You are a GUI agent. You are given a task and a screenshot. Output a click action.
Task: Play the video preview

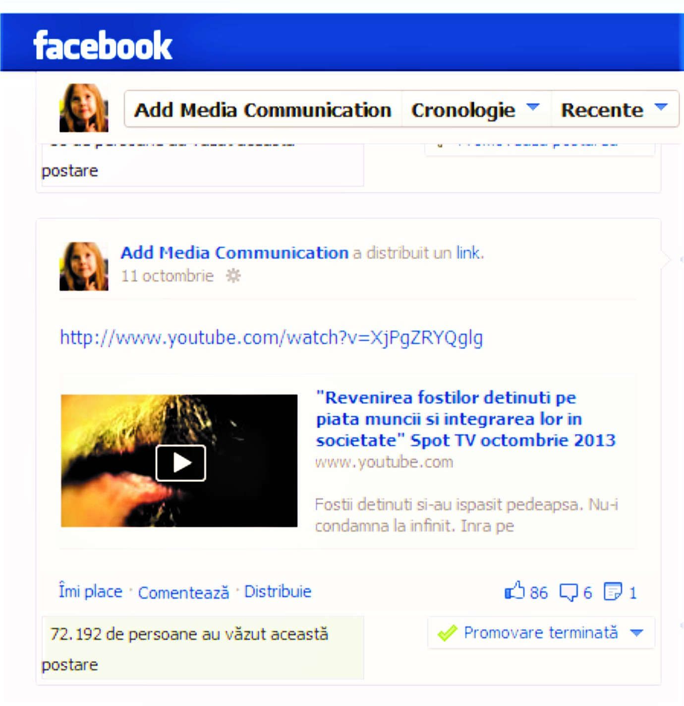coord(180,463)
